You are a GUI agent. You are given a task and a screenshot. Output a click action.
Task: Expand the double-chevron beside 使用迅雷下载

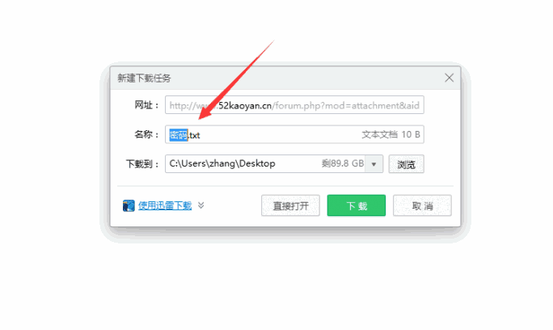pyautogui.click(x=201, y=205)
